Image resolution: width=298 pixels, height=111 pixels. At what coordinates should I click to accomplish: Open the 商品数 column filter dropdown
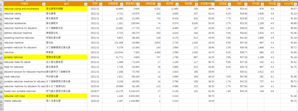pos(196,4)
